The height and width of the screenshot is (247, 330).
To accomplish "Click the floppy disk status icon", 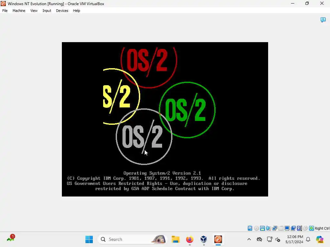I will (x=262, y=228).
